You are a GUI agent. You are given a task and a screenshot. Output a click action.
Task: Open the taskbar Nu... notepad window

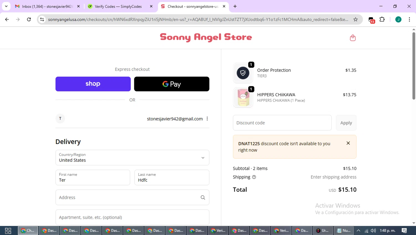(344, 231)
